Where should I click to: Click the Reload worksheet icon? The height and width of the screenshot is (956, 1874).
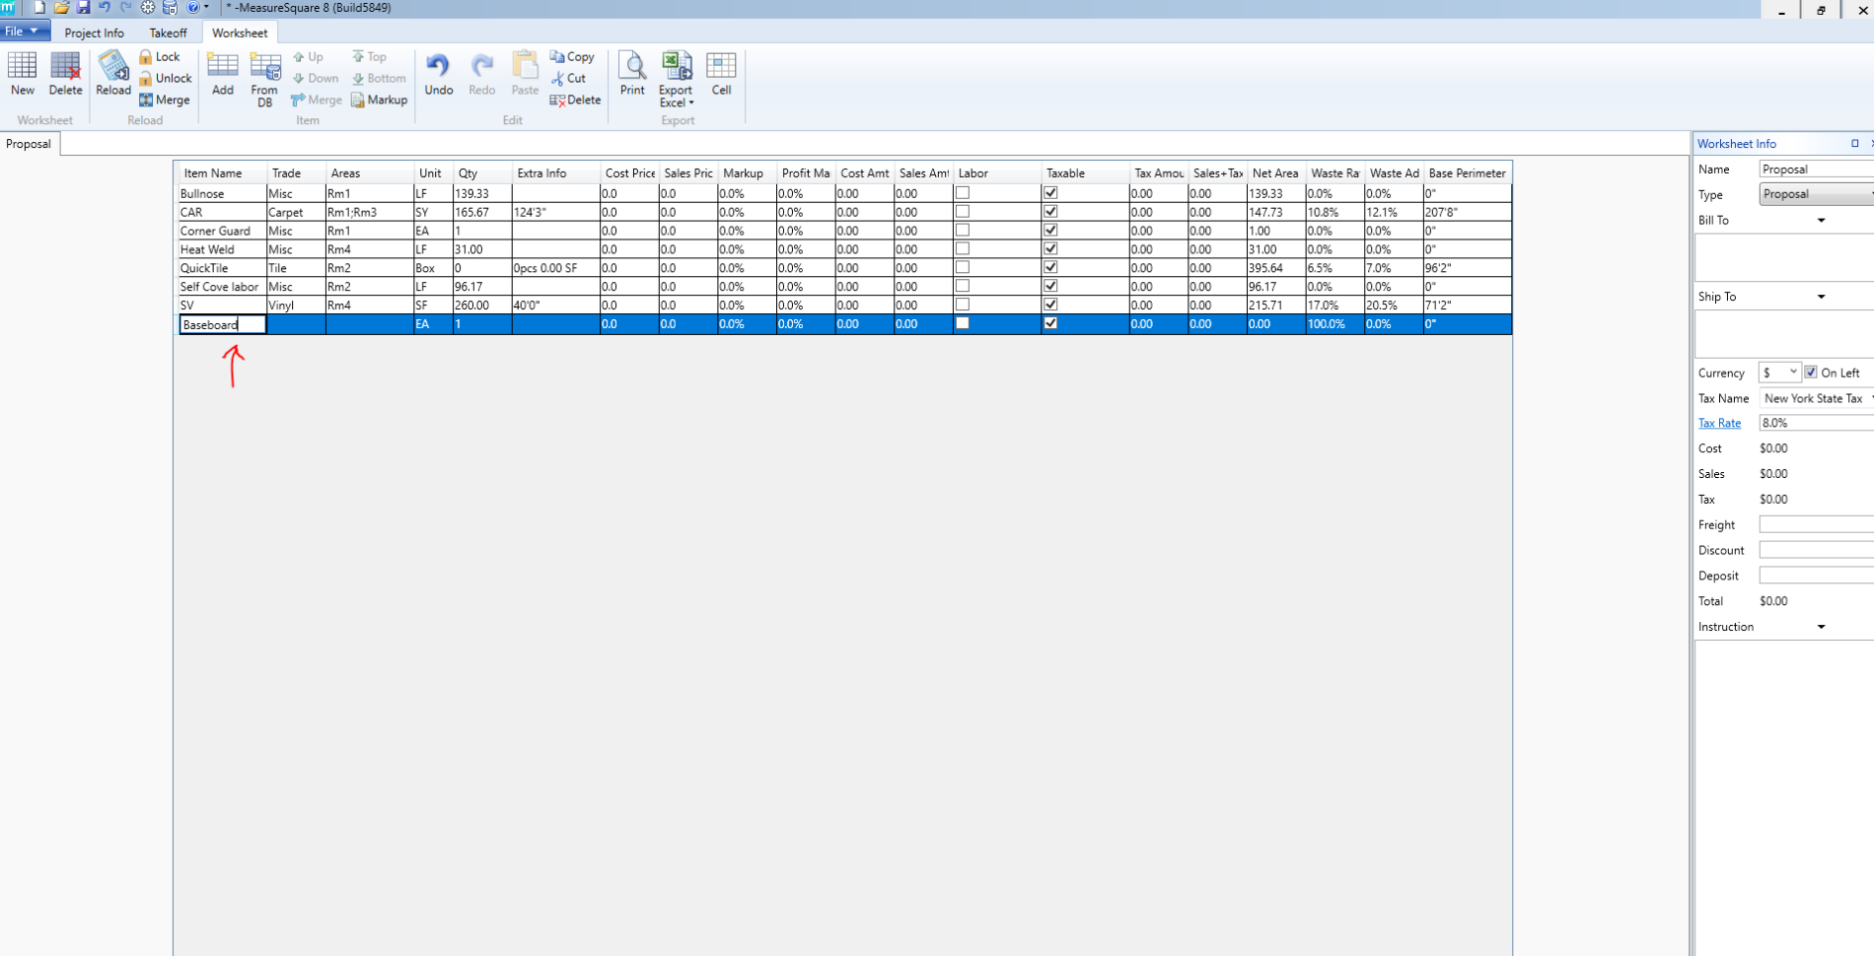click(x=112, y=74)
